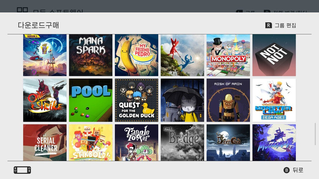Select The Deer God game
Viewport: 319px width, 179px height.
(x=228, y=143)
